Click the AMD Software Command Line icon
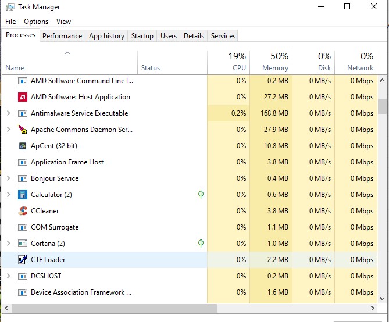The image size is (389, 322). tap(23, 81)
